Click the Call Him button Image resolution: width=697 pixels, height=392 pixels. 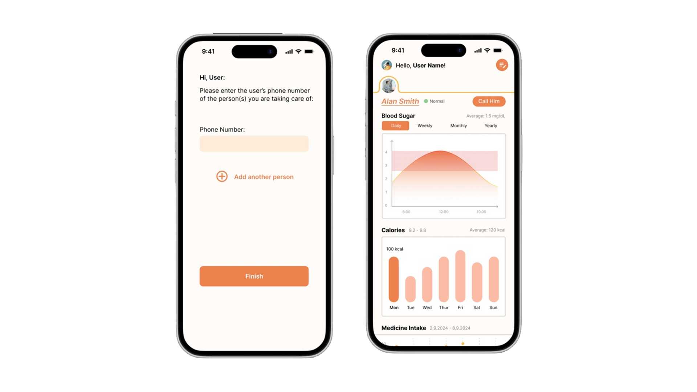[489, 101]
